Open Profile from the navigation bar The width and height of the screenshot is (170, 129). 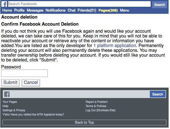point(19,10)
